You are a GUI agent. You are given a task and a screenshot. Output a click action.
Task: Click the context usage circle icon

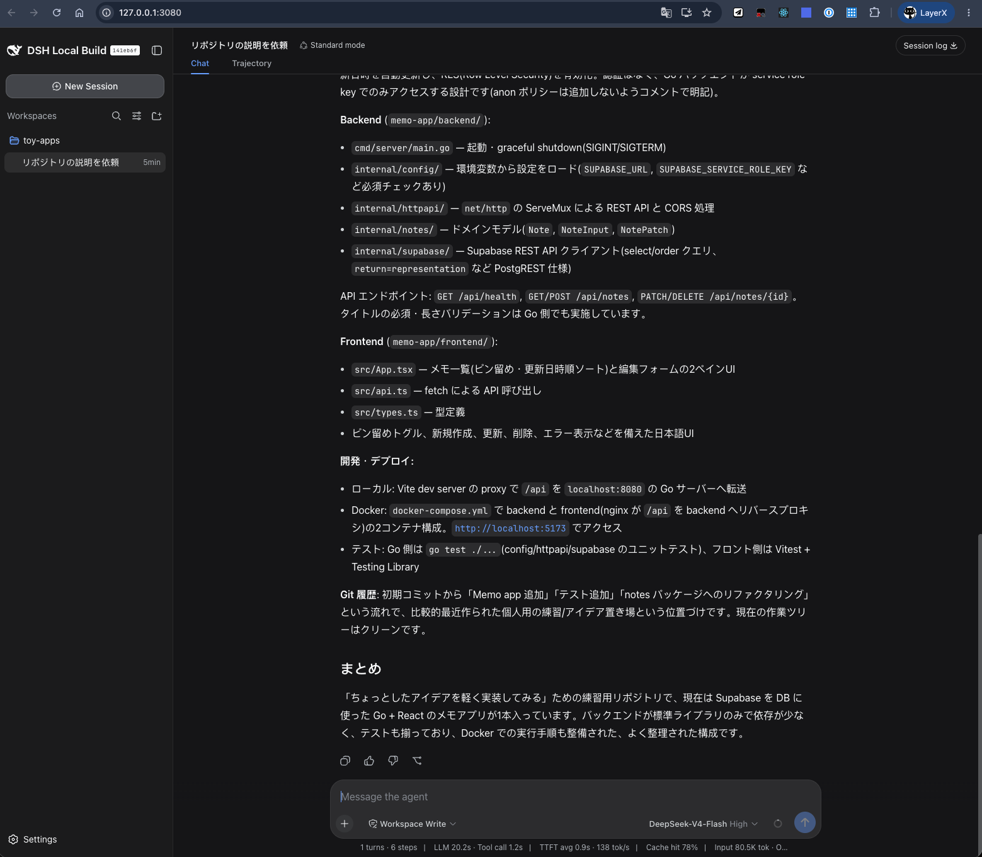(x=778, y=824)
